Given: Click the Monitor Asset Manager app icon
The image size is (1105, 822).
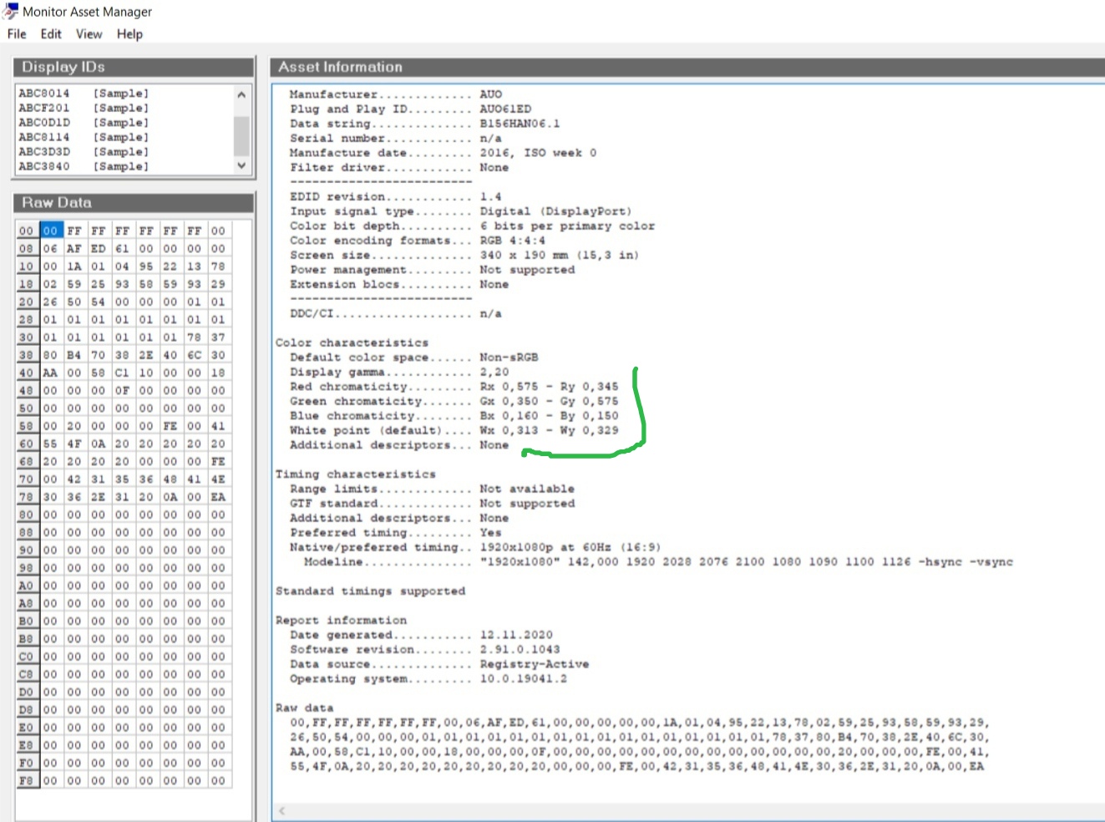Looking at the screenshot, I should tap(10, 11).
